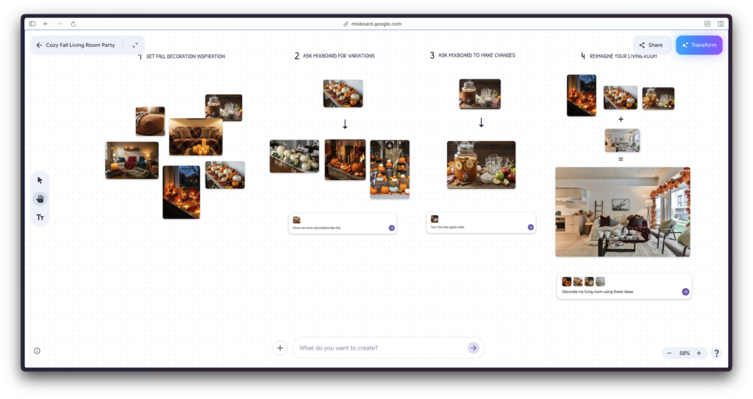Zoom out with the minus button
The height and width of the screenshot is (399, 753).
pyautogui.click(x=669, y=353)
